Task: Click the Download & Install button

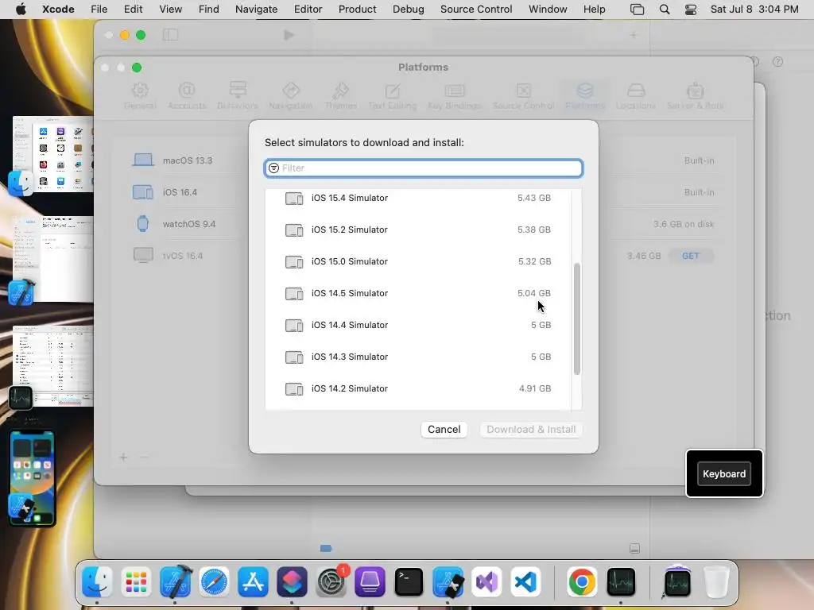Action: pos(531,430)
